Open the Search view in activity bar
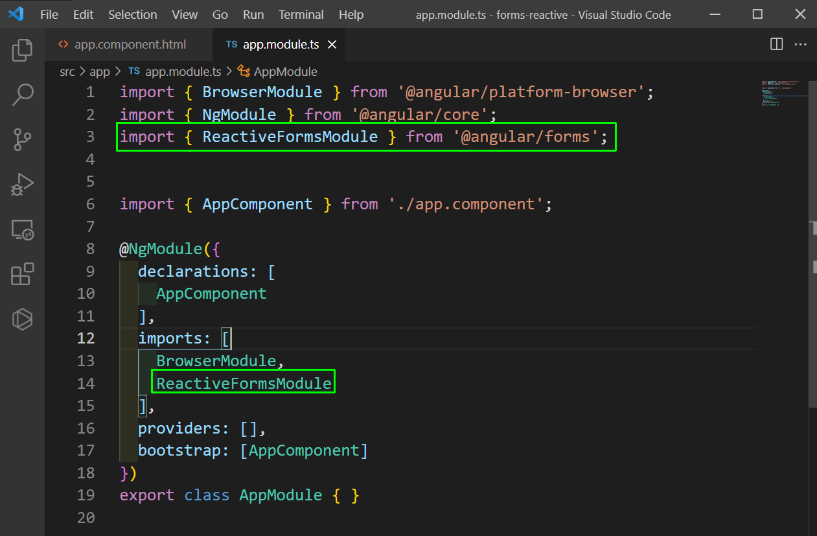 coord(23,95)
